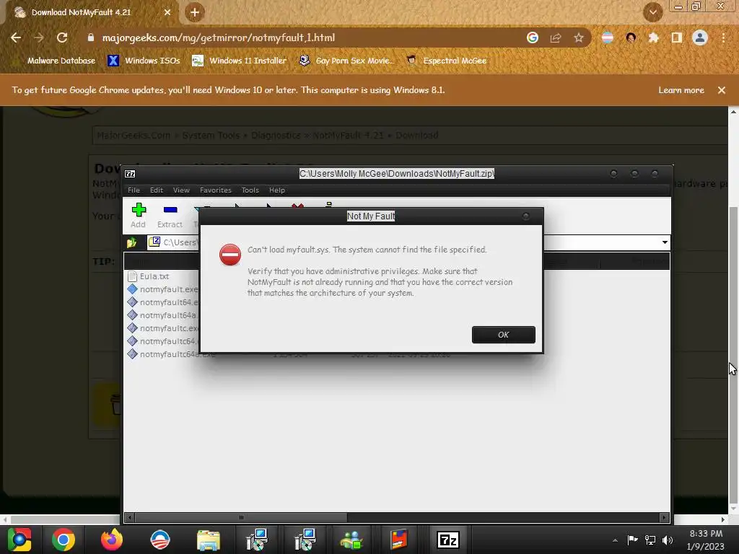This screenshot has width=739, height=554.
Task: Click the red error icon in the dialog
Action: pyautogui.click(x=230, y=255)
